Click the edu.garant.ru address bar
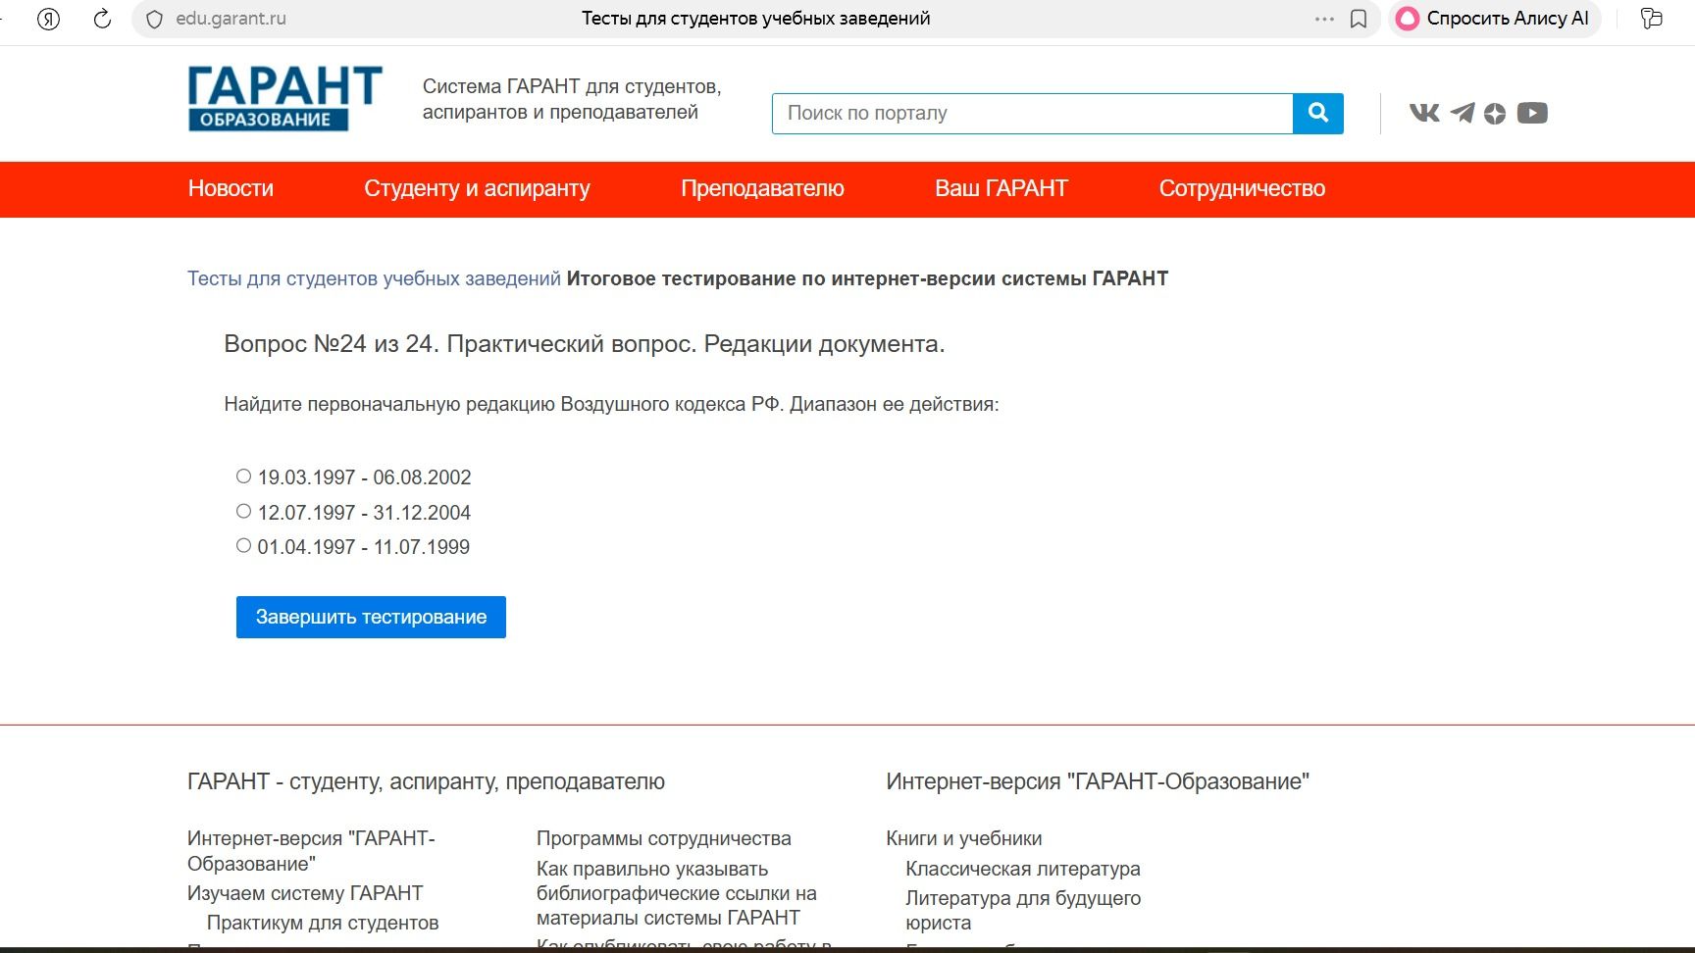Image resolution: width=1695 pixels, height=953 pixels. pos(231,19)
